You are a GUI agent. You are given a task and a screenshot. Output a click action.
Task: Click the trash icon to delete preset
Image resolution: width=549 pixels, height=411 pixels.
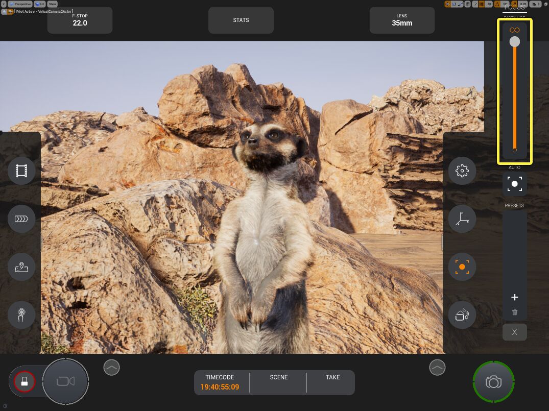click(x=514, y=312)
